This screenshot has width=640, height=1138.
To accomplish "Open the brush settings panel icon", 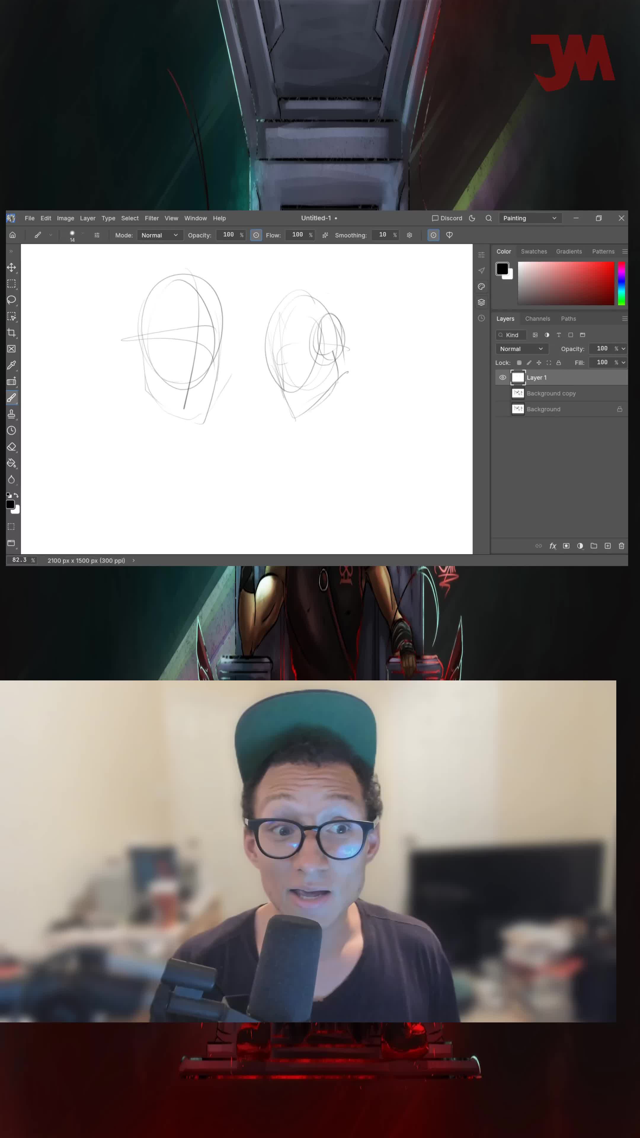I will click(97, 235).
